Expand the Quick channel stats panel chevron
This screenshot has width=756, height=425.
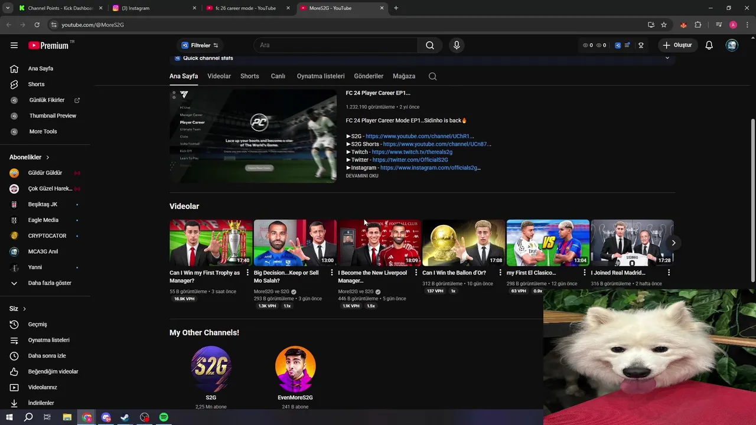pos(667,58)
